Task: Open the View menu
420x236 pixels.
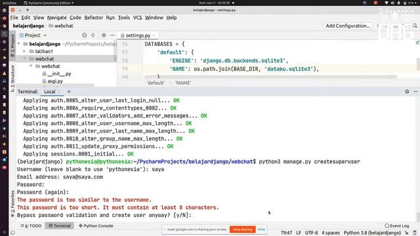Action: (x=39, y=18)
